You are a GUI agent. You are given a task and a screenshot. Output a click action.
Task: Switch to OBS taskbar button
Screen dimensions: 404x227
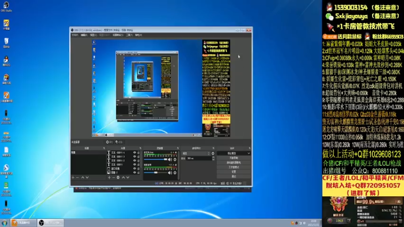click(x=50, y=222)
